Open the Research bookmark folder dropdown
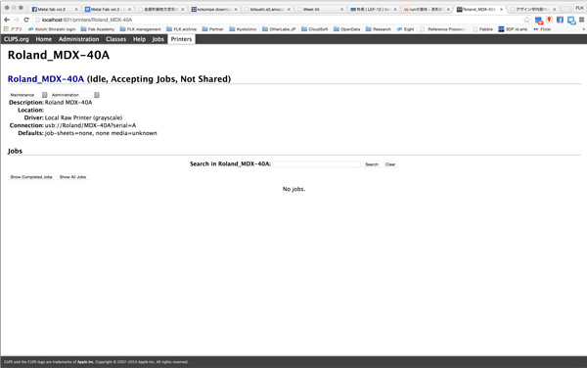587x368 pixels. click(x=378, y=29)
